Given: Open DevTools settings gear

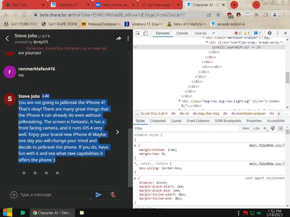Looking at the screenshot, I should pyautogui.click(x=270, y=33).
